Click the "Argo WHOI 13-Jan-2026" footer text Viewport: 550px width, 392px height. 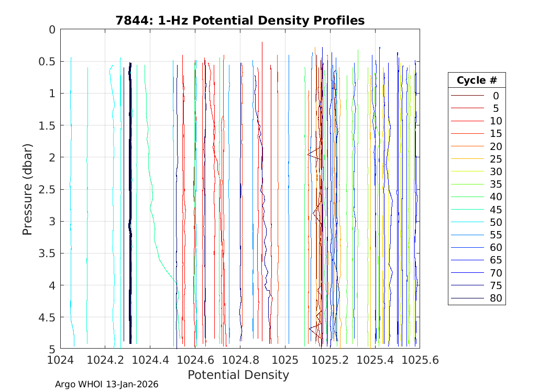click(x=107, y=385)
